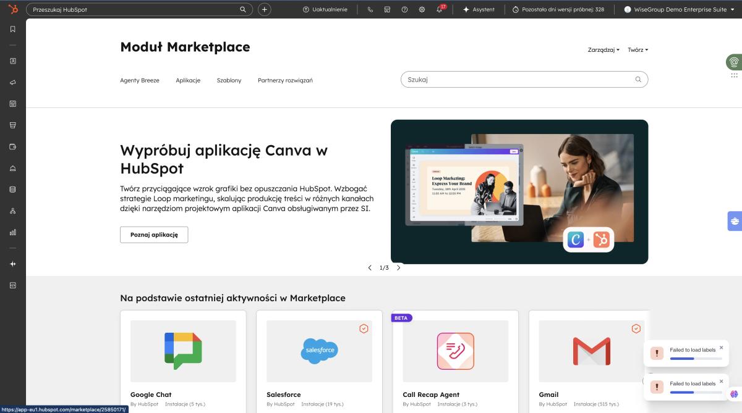The image size is (742, 413).
Task: Open the Gmail app card
Action: [x=589, y=361]
